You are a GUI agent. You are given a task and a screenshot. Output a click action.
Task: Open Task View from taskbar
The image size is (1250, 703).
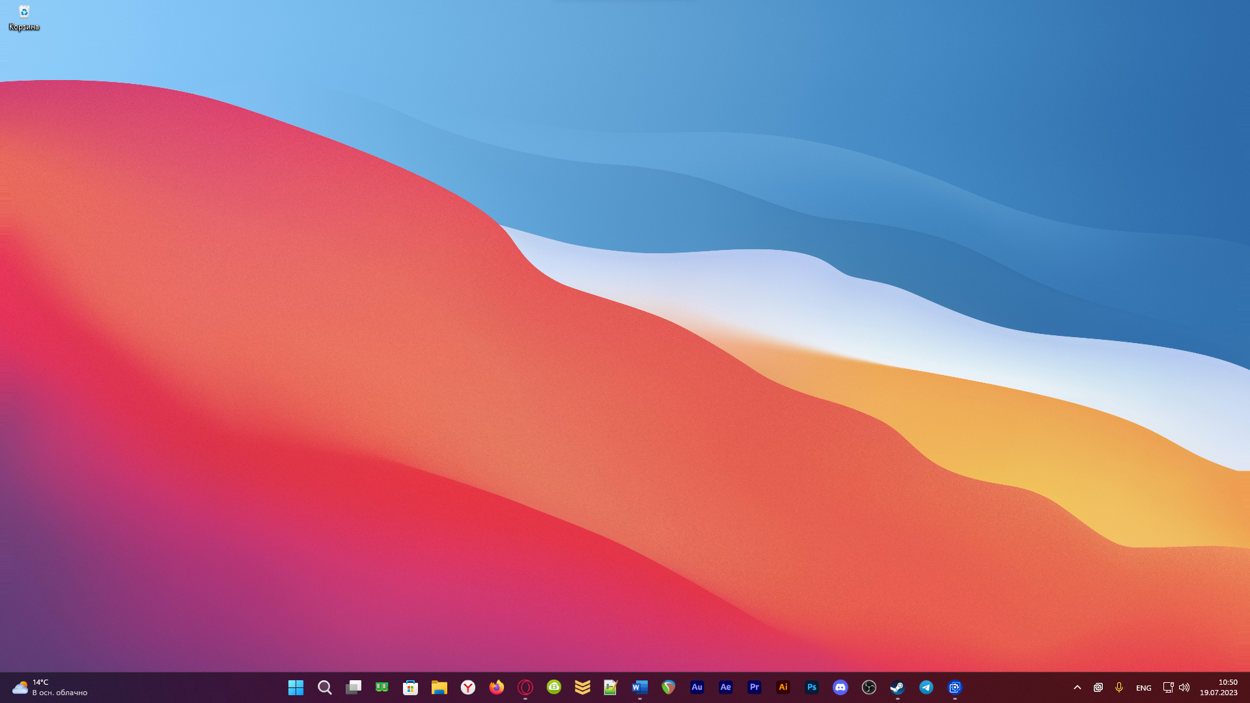click(x=353, y=687)
